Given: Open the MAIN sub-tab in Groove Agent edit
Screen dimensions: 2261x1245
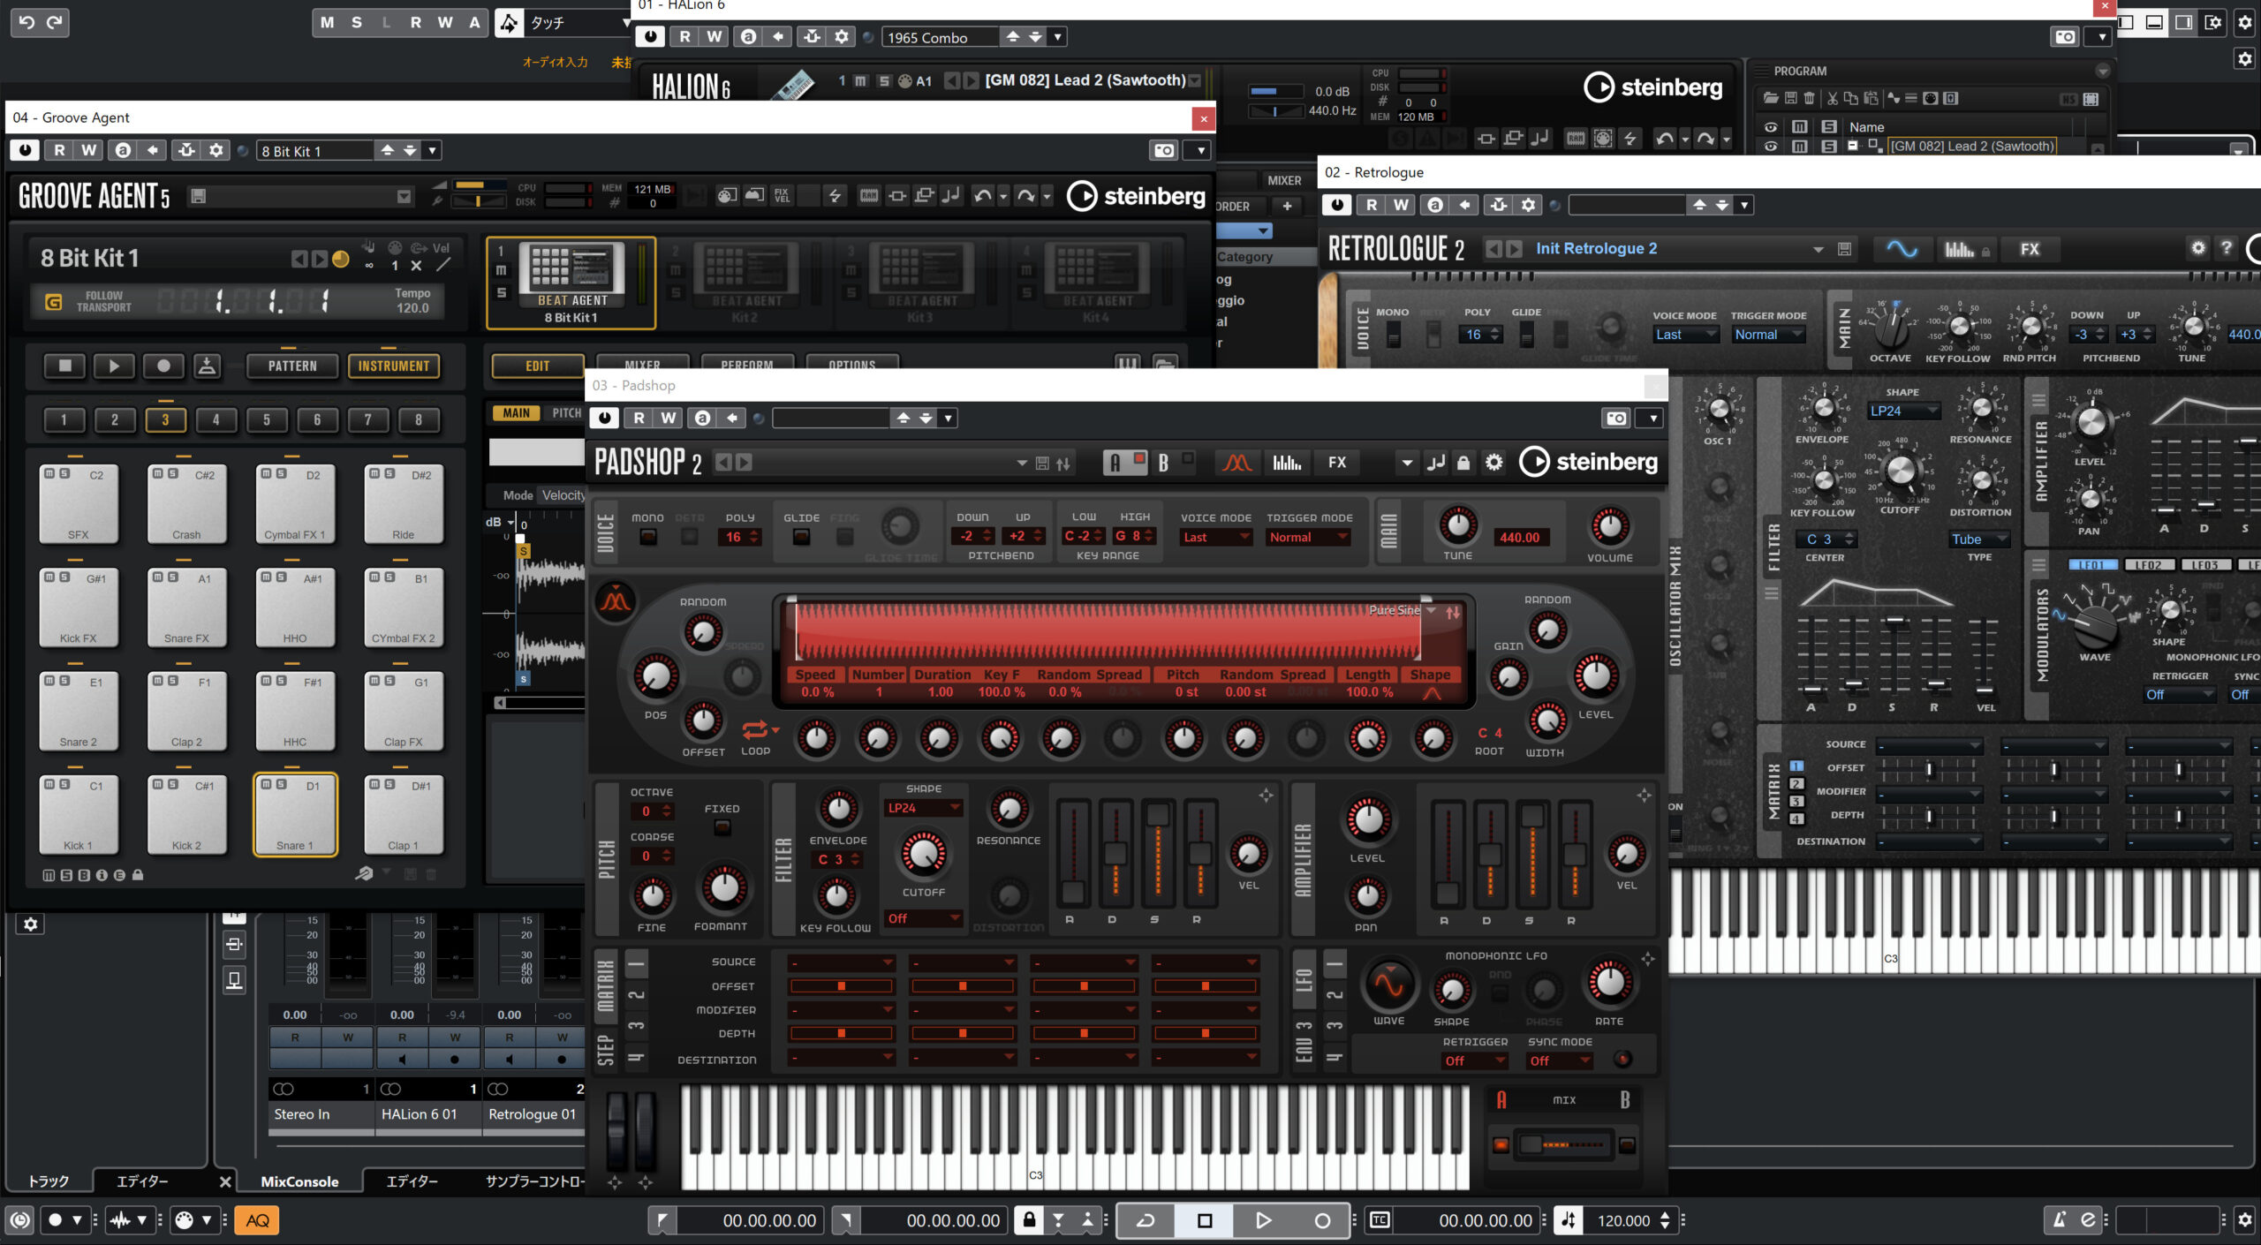Looking at the screenshot, I should pos(516,412).
